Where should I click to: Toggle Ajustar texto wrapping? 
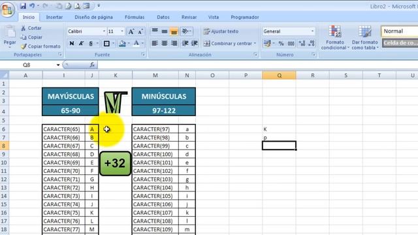pyautogui.click(x=221, y=31)
